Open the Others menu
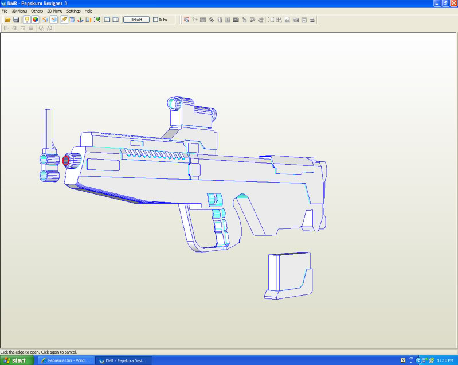The width and height of the screenshot is (458, 365). pyautogui.click(x=37, y=11)
